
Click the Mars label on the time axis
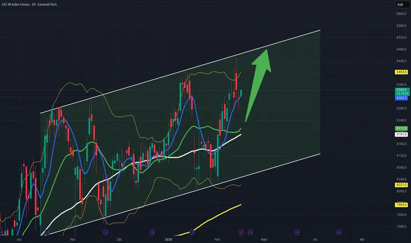pyautogui.click(x=264, y=239)
